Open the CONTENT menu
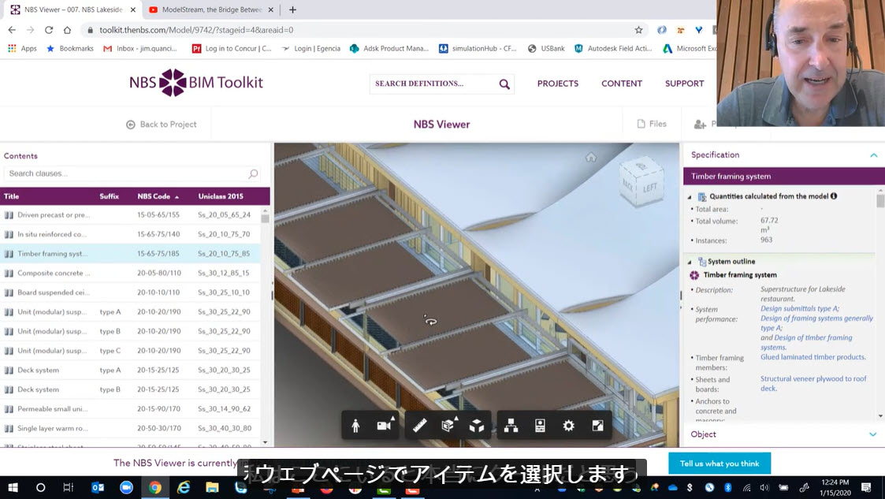This screenshot has height=499, width=885. pyautogui.click(x=622, y=84)
